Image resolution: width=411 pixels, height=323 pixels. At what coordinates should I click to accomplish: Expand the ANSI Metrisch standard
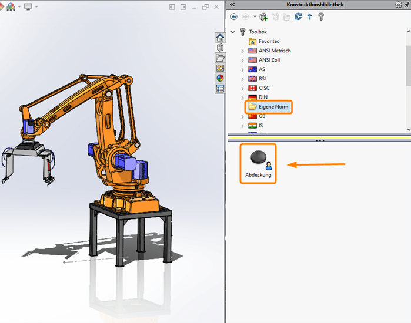[242, 51]
